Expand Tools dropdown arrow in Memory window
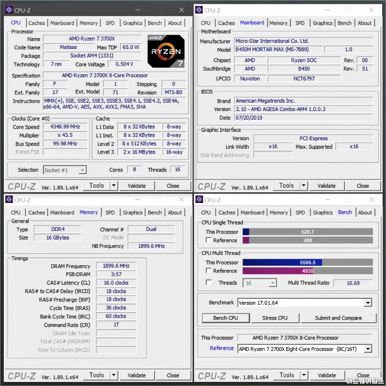386x386 pixels. pyautogui.click(x=113, y=375)
